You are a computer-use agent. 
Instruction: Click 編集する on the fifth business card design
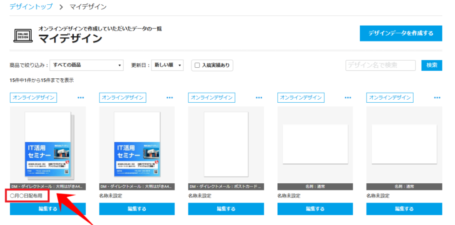404,209
